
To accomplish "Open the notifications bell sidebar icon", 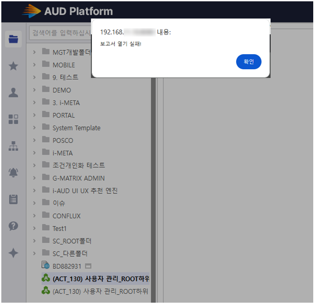I will [13, 173].
